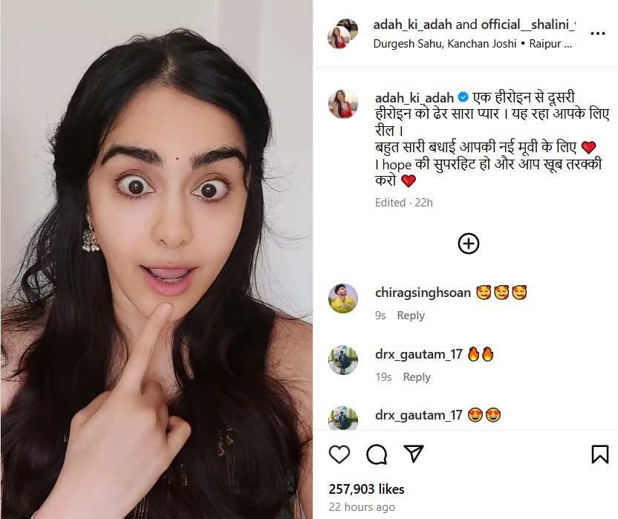Reply to drx_gautam_17's fire comment
Image resolution: width=618 pixels, height=519 pixels.
tap(417, 377)
